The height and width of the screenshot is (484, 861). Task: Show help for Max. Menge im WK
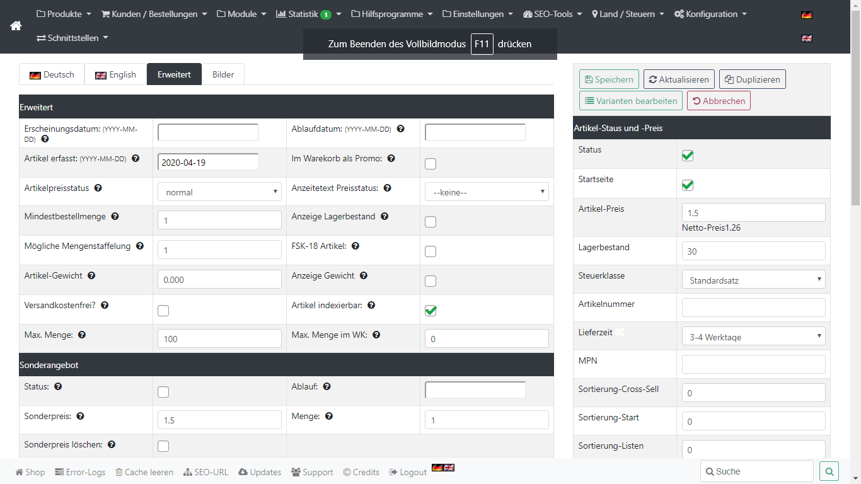377,335
